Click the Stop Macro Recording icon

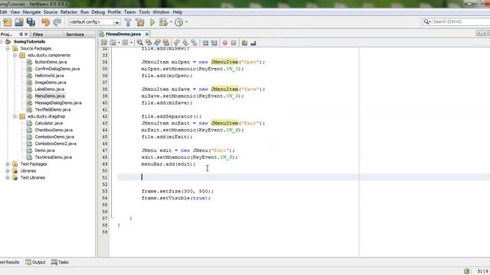click(x=234, y=43)
